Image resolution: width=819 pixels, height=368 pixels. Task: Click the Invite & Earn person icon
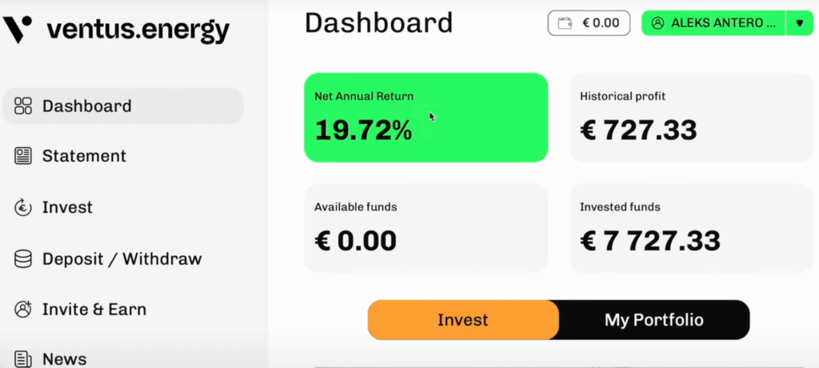(23, 309)
